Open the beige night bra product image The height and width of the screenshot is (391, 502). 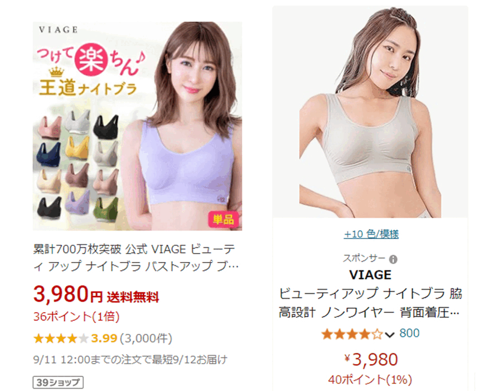[370, 112]
